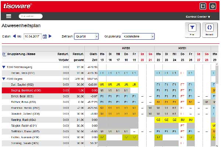Open the Filter button
The width and height of the screenshot is (221, 147).
click(x=192, y=29)
